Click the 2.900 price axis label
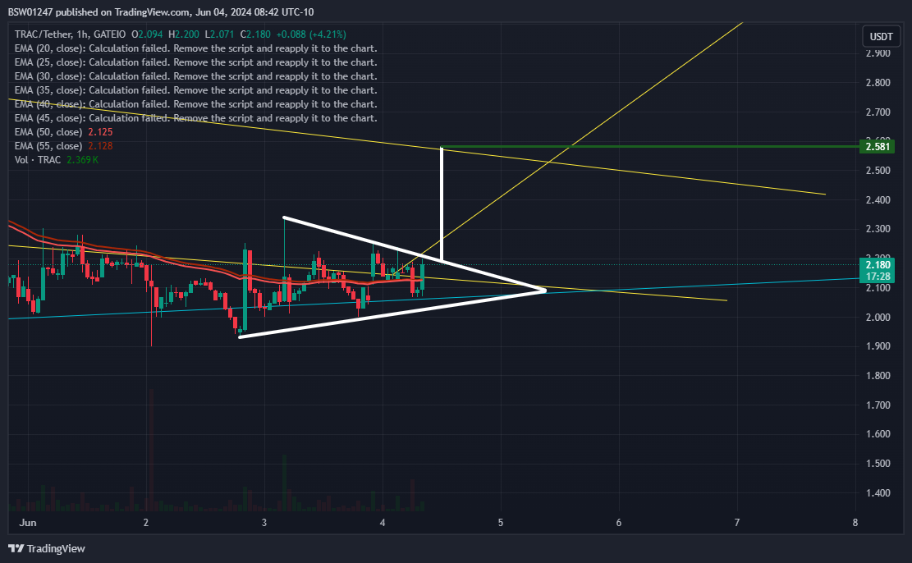912x563 pixels. (878, 53)
